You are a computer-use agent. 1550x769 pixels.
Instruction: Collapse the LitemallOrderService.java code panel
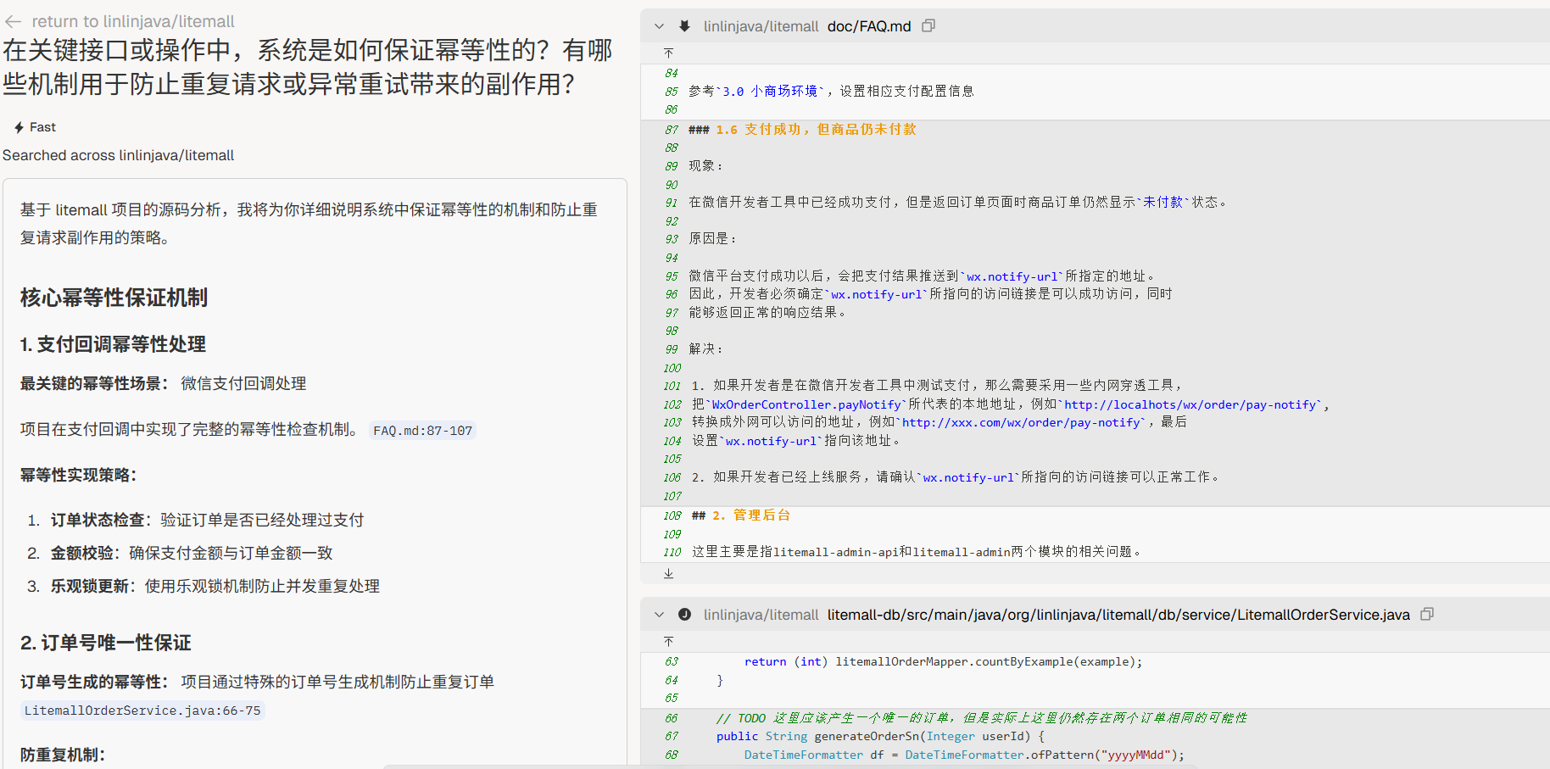pos(659,615)
